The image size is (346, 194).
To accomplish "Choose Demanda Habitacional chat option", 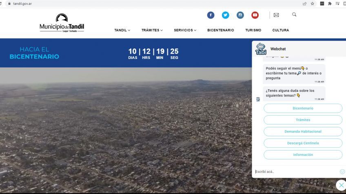I will [303, 131].
